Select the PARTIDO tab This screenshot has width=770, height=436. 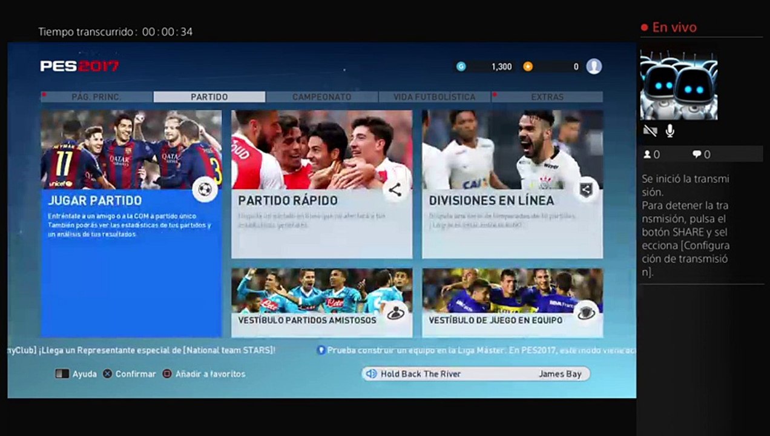(x=209, y=97)
